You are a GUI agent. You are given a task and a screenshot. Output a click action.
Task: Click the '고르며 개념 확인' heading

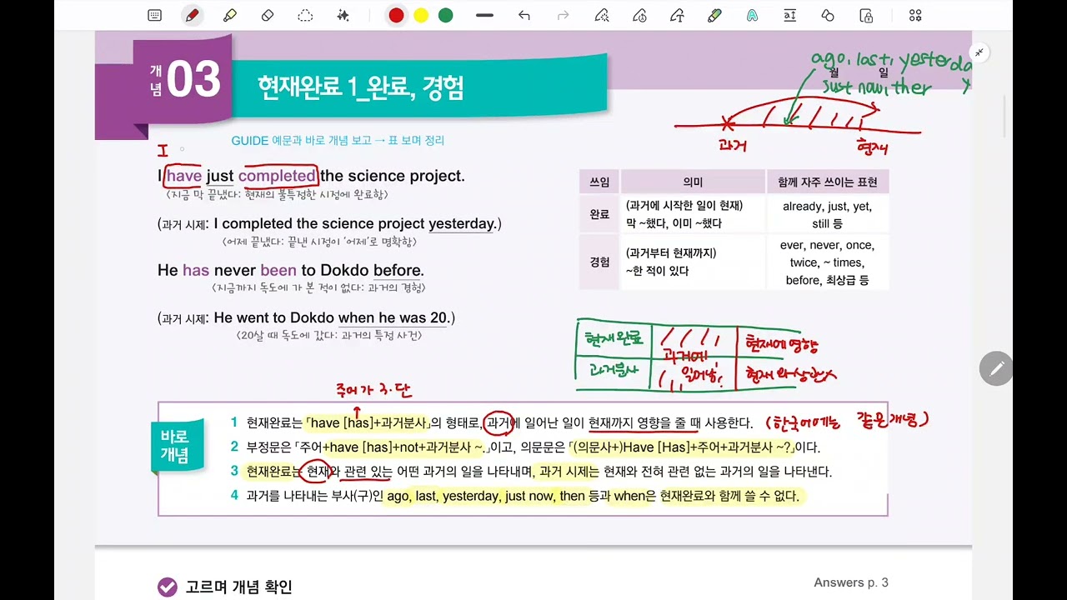click(238, 587)
